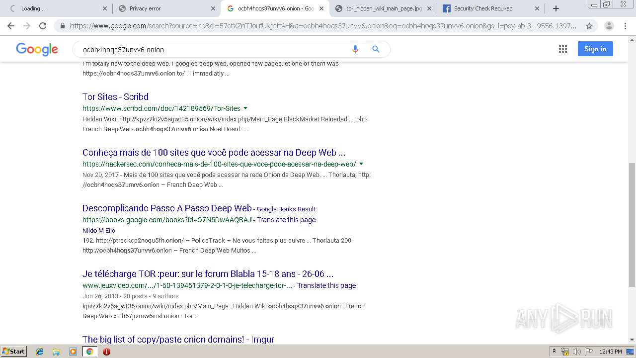Click the network tray icon

pos(565,352)
